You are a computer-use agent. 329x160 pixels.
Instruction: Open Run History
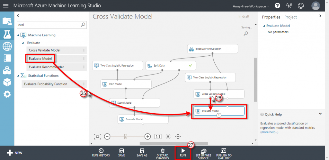coord(101,153)
